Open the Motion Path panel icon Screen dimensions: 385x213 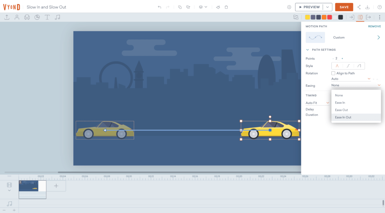click(360, 17)
